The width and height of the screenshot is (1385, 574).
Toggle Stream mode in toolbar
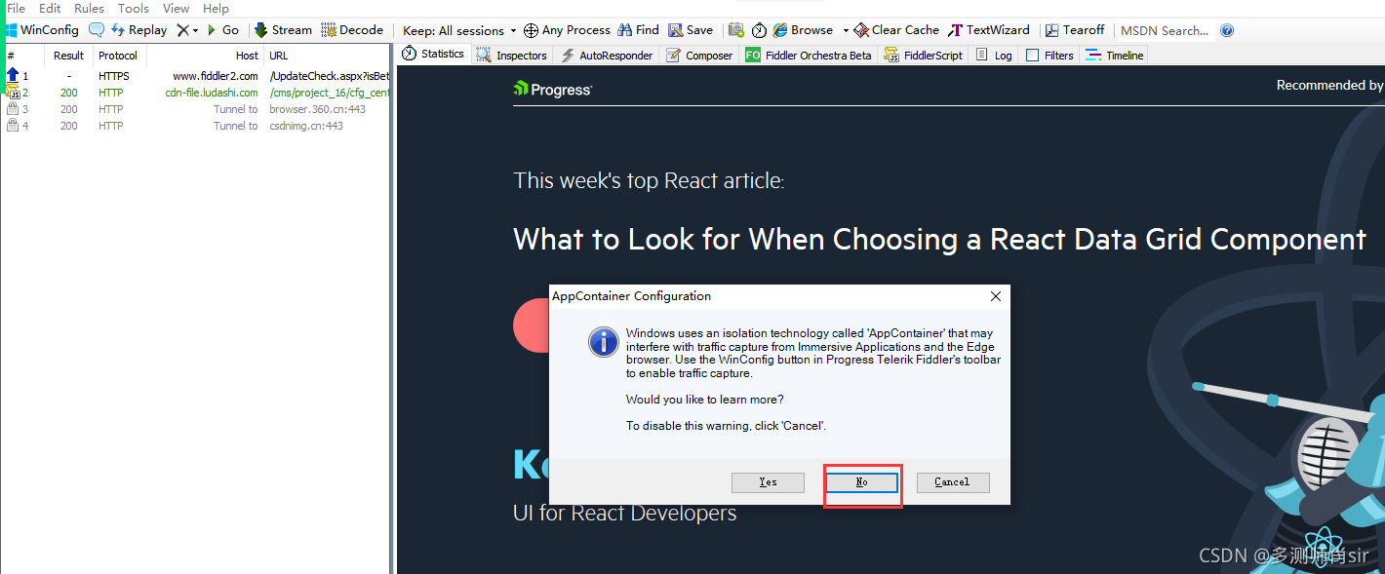click(x=283, y=30)
